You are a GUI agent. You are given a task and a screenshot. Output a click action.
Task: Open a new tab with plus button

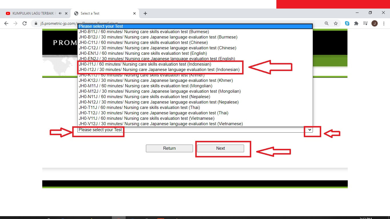click(145, 13)
